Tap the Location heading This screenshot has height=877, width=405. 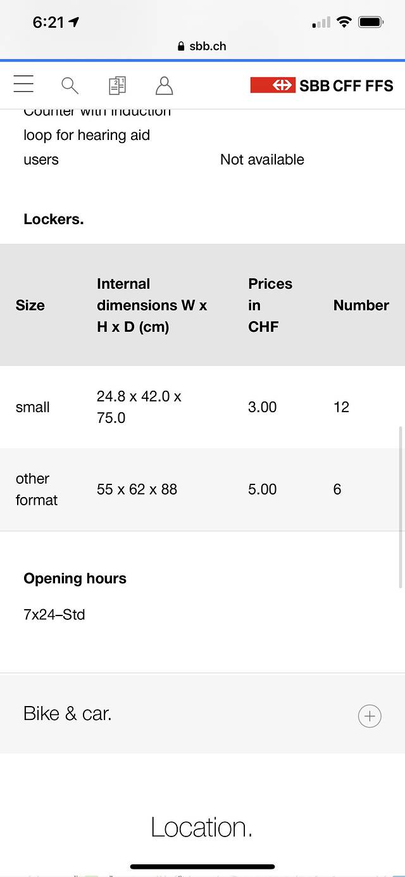201,827
